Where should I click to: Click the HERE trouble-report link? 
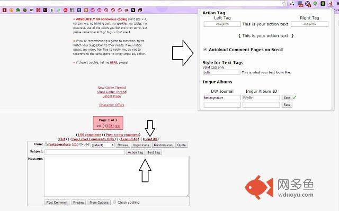pyautogui.click(x=113, y=63)
